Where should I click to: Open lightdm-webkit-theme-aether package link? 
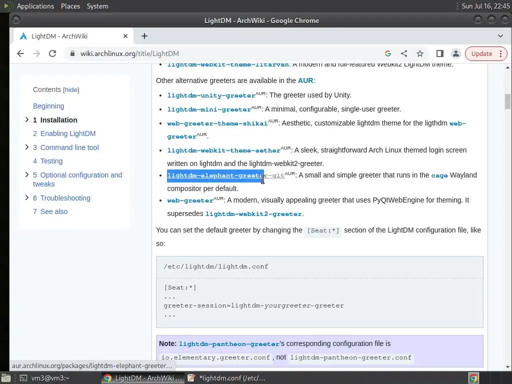pyautogui.click(x=223, y=150)
